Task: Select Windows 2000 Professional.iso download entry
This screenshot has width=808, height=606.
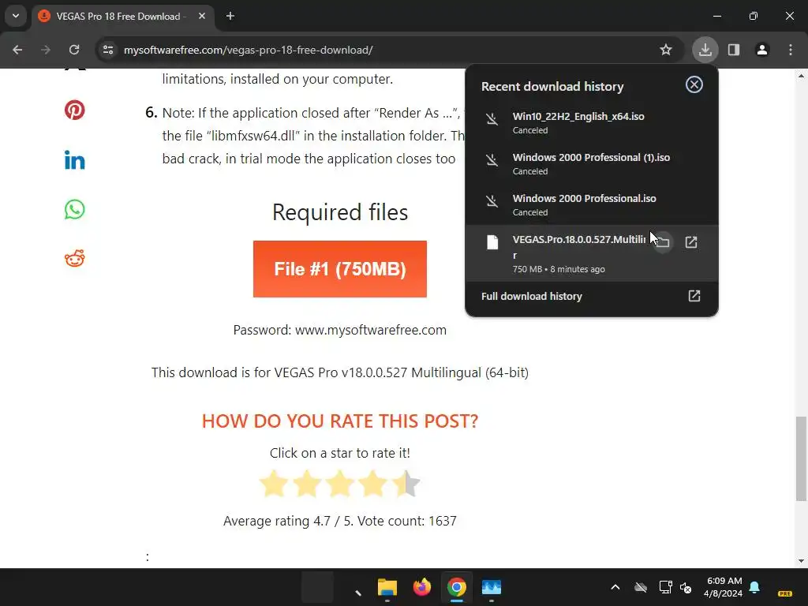Action: [592, 204]
